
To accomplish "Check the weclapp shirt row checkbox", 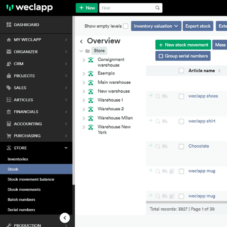I will point(181,121).
